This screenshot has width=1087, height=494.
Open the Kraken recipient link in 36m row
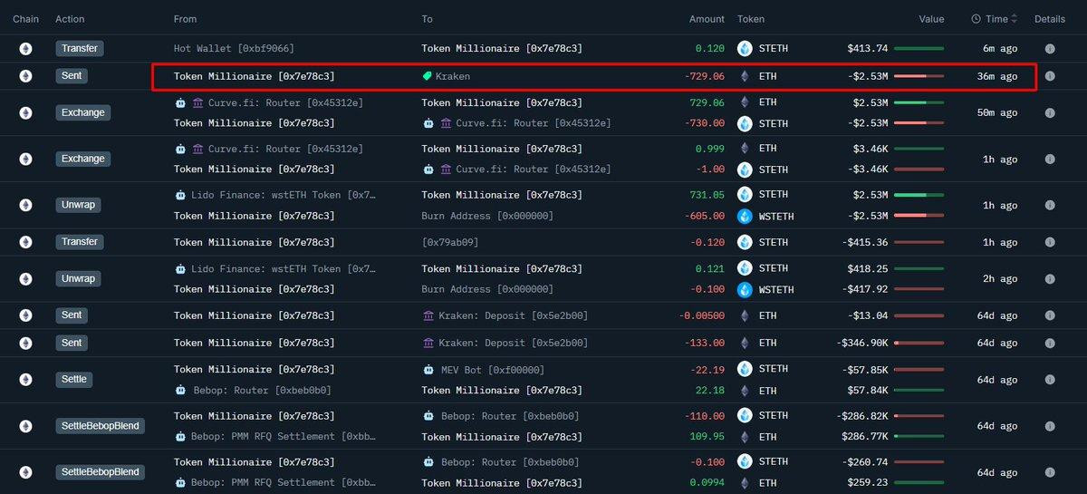(x=453, y=76)
